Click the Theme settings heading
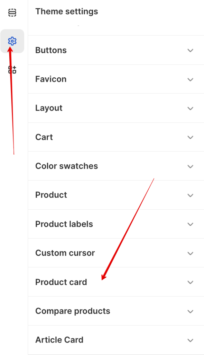Screen dimensions: 204x355 (x=67, y=11)
